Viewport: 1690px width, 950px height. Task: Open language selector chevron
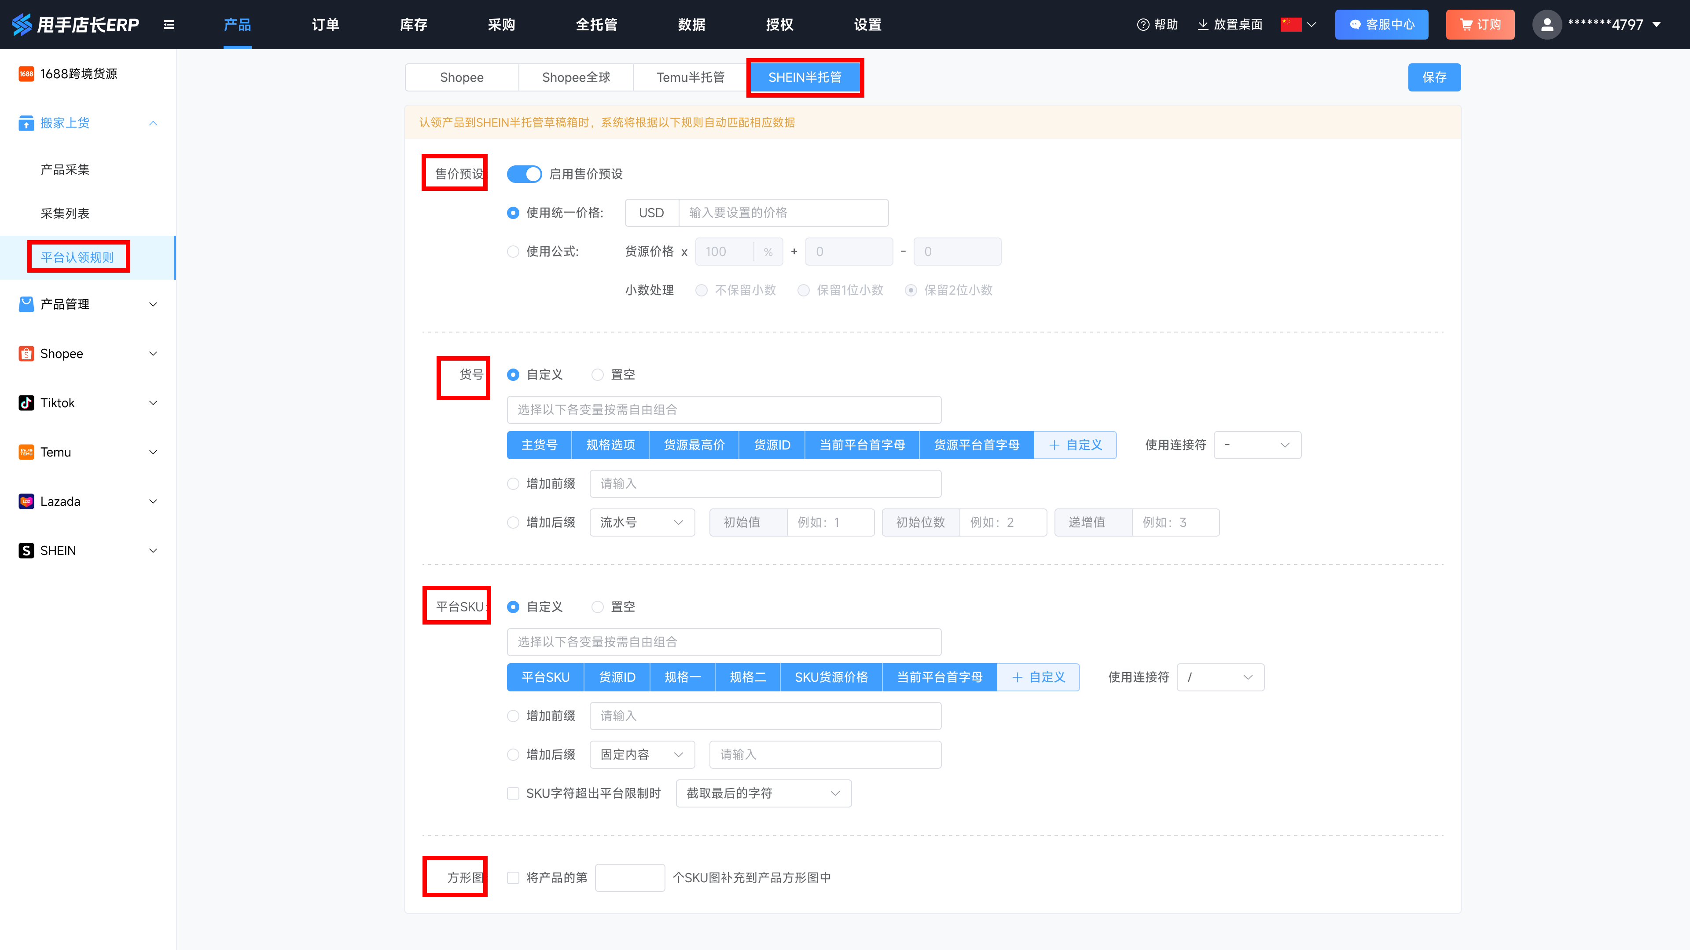[1312, 25]
